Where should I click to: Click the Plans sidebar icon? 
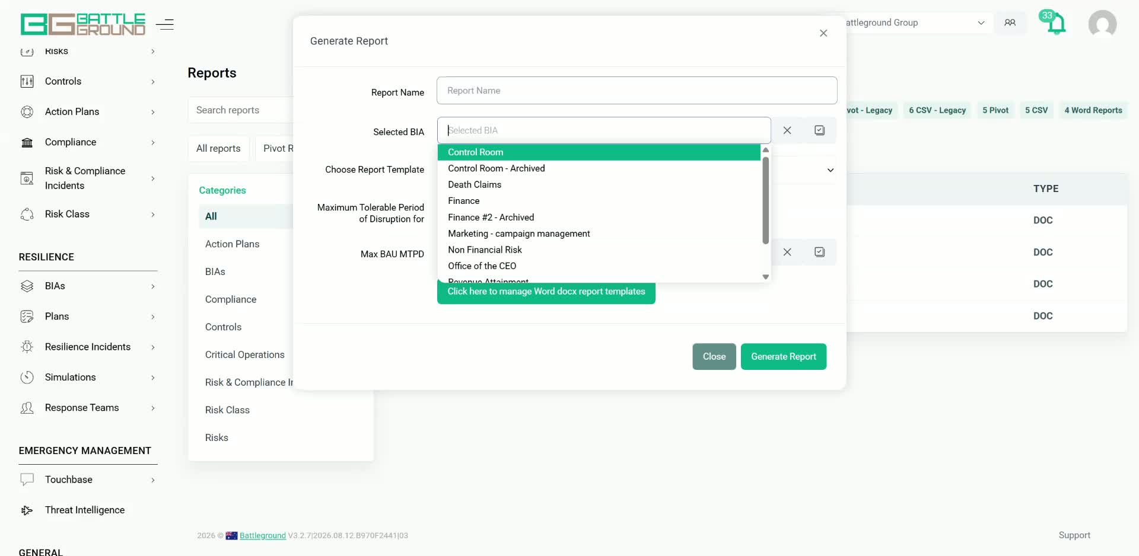27,317
